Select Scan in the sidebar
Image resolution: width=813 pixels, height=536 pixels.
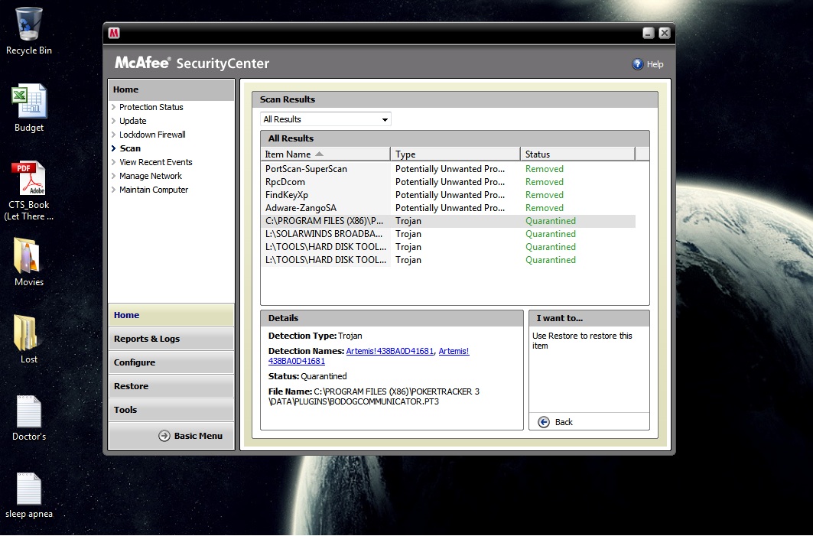[129, 148]
